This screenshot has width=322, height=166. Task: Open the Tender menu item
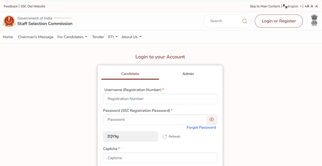pyautogui.click(x=98, y=37)
